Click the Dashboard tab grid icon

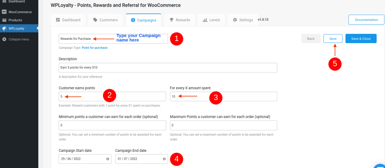[x=58, y=20]
